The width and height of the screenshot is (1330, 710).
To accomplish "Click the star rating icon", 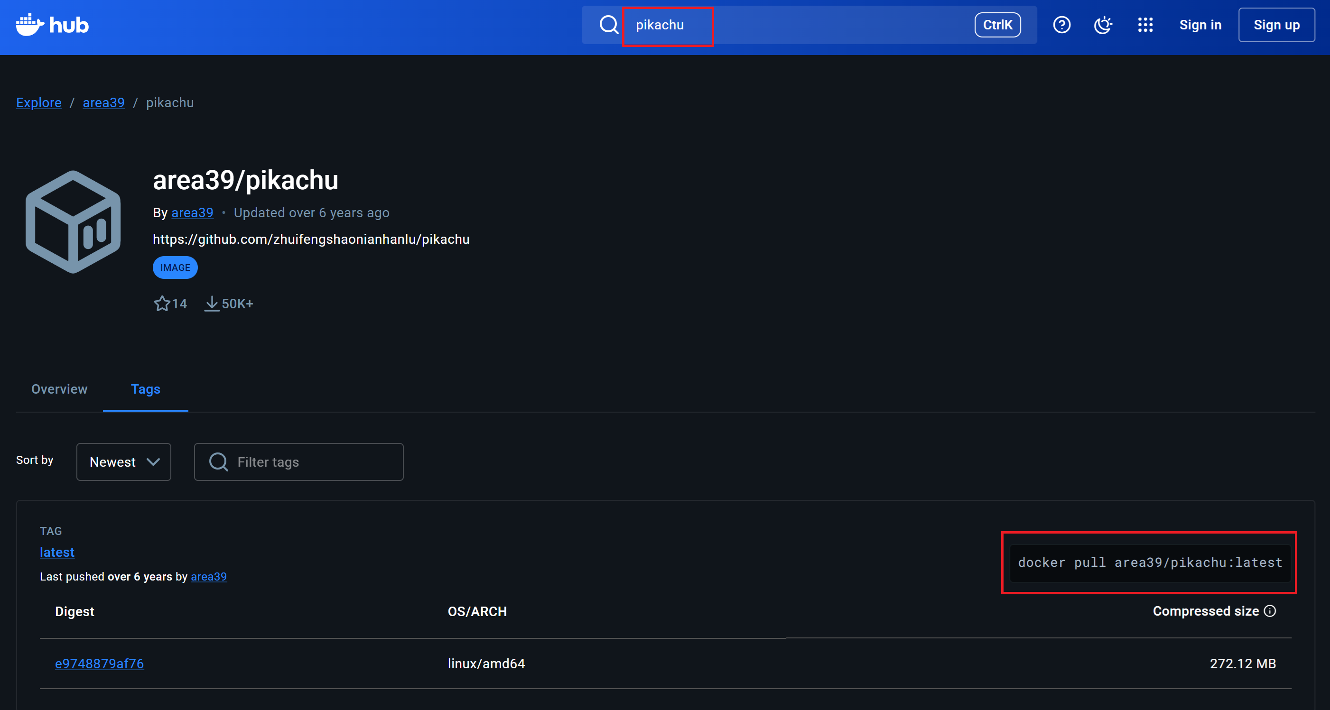I will (162, 304).
